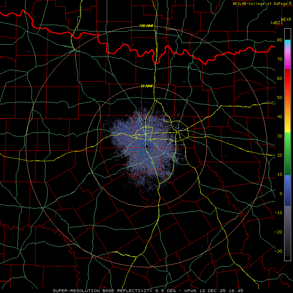Click the -10 value on the dBZ scale

pyautogui.click(x=278, y=213)
